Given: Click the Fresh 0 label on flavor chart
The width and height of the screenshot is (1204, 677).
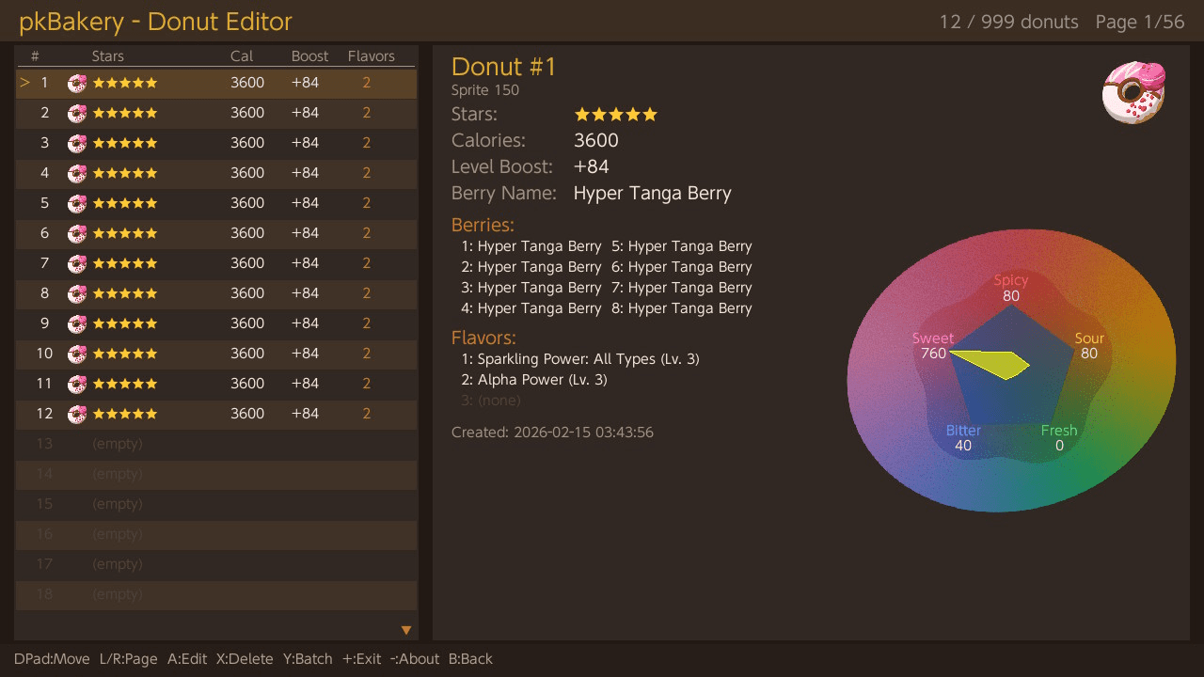Looking at the screenshot, I should point(1059,438).
